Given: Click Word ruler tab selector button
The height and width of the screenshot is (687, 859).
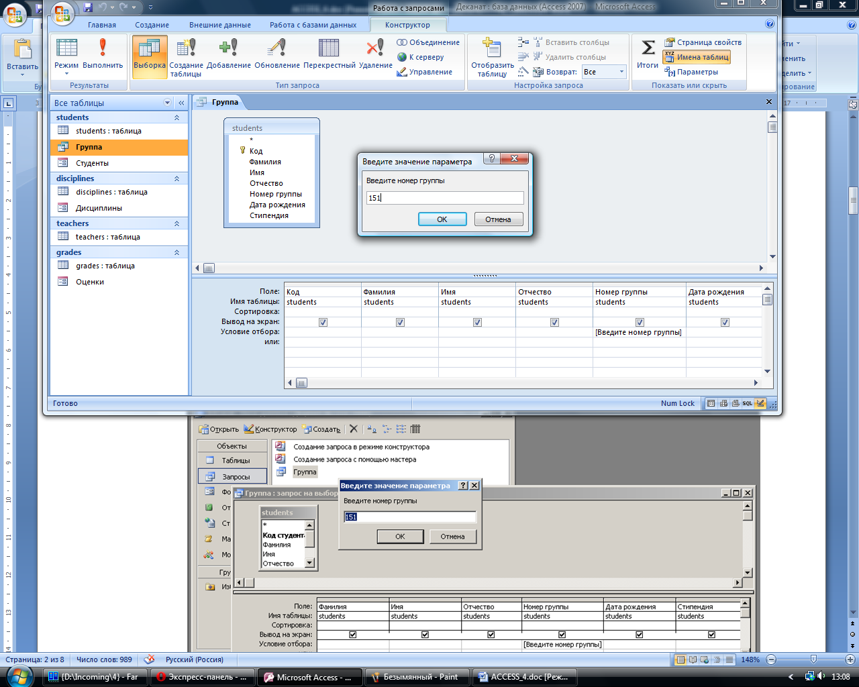Looking at the screenshot, I should click(8, 103).
